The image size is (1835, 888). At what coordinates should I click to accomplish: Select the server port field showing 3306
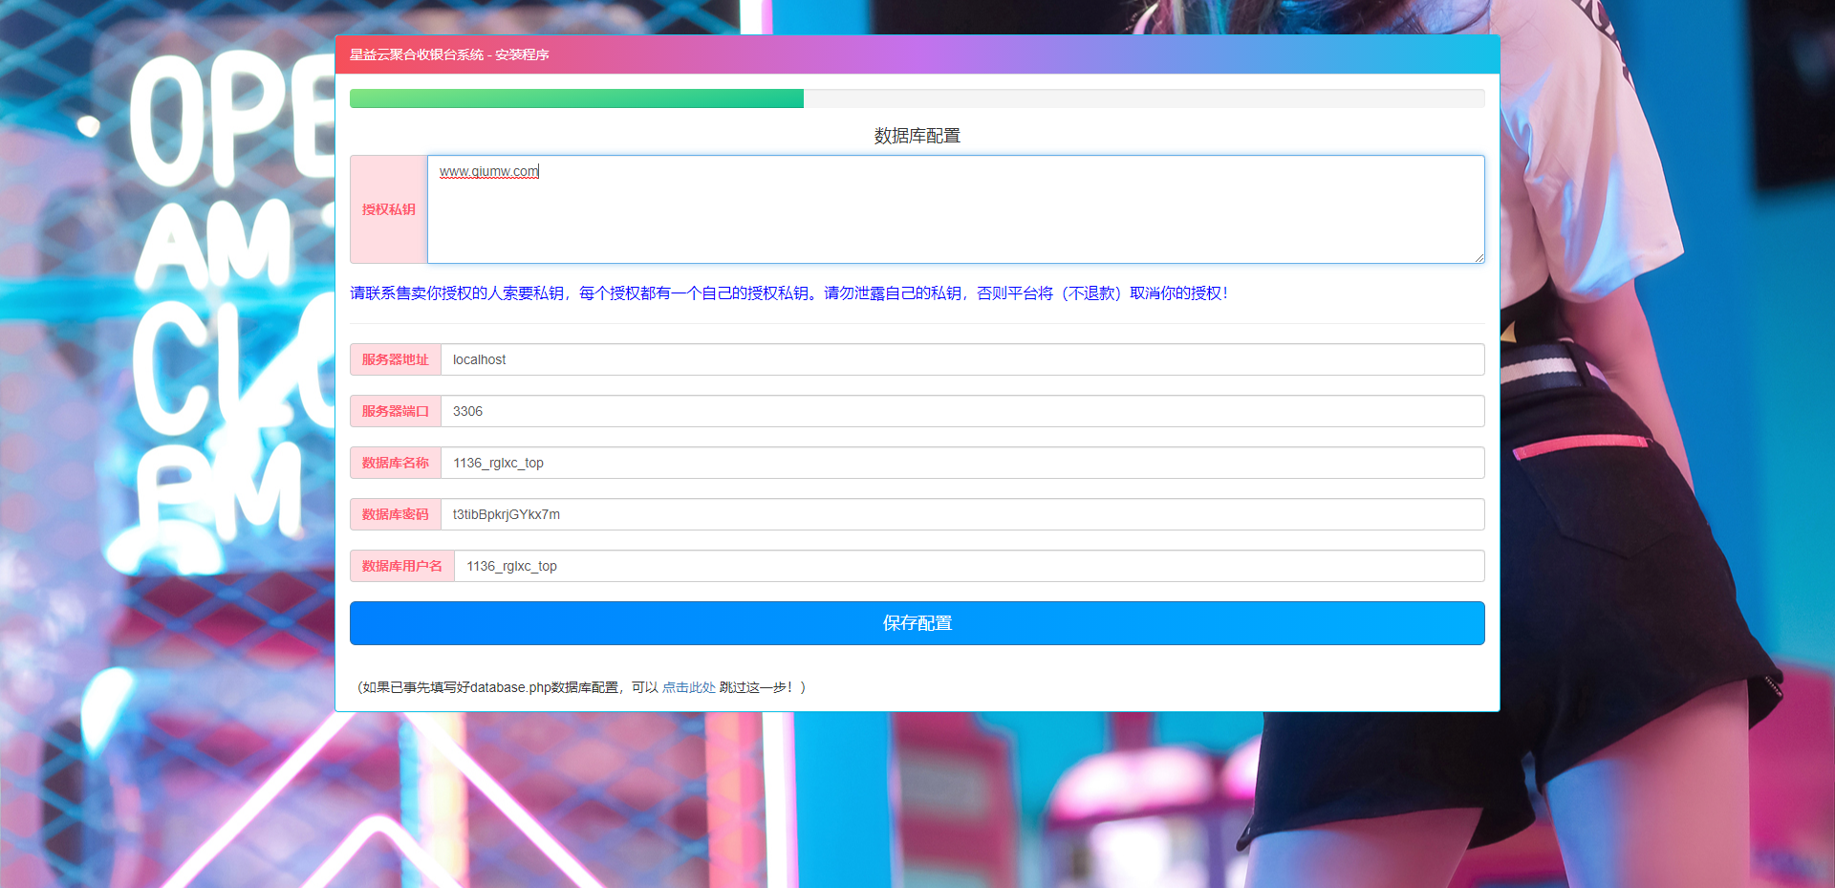click(961, 411)
